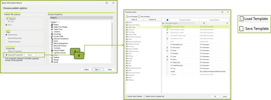Select the Selected Properties radio button
The image size is (271, 100).
click(6, 55)
